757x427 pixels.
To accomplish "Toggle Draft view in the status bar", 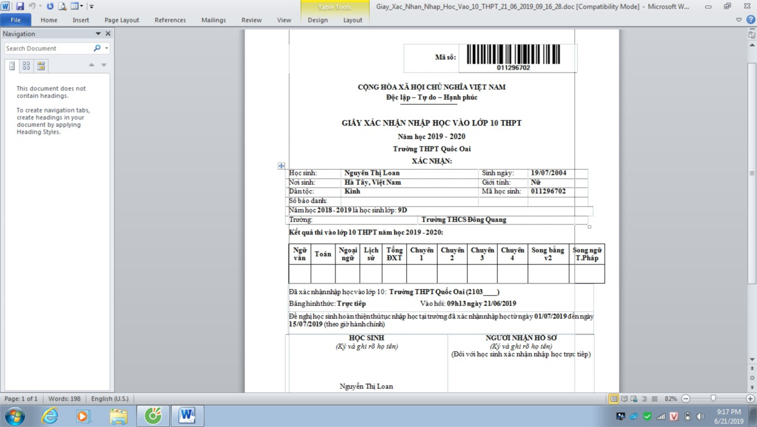I will pos(654,399).
